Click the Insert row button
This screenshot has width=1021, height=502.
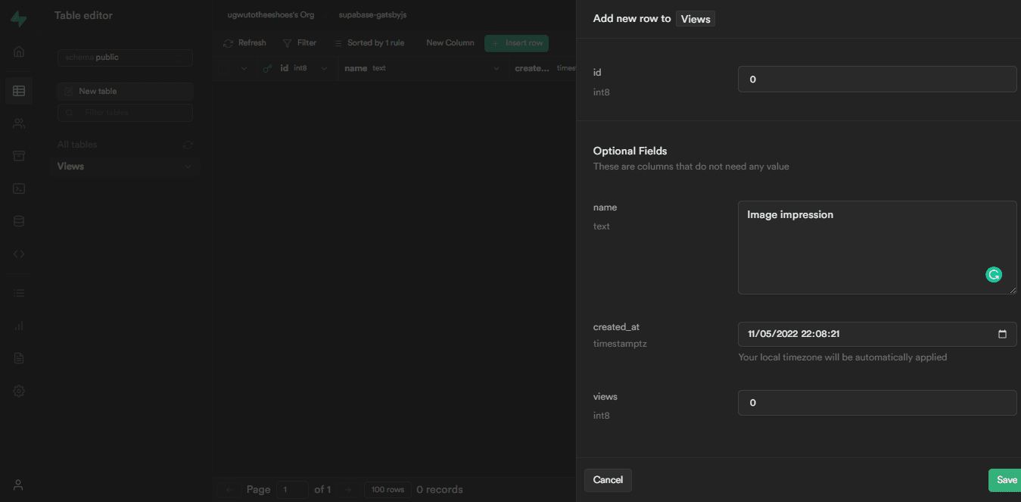(516, 43)
